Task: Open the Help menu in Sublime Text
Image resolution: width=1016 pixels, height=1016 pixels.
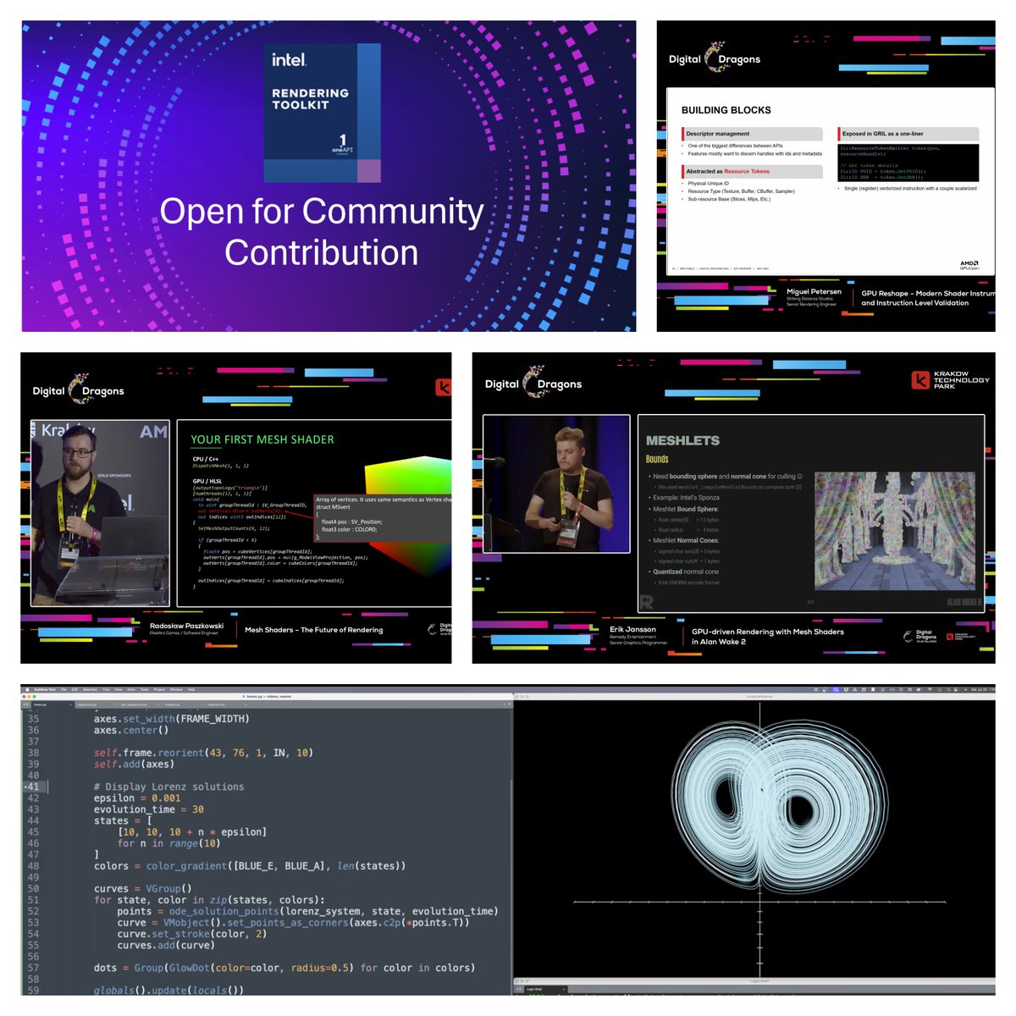Action: click(x=191, y=689)
